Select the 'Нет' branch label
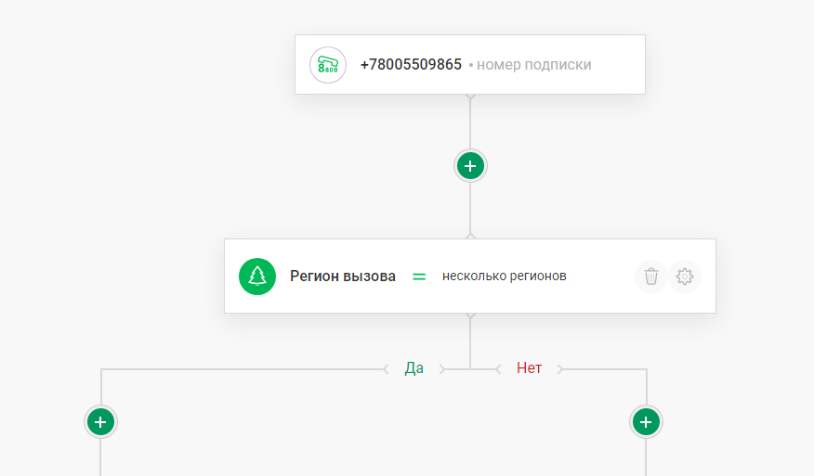 coord(529,368)
